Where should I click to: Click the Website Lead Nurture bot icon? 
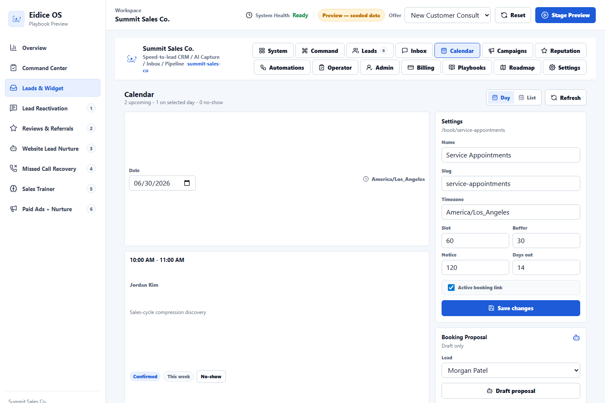point(13,148)
